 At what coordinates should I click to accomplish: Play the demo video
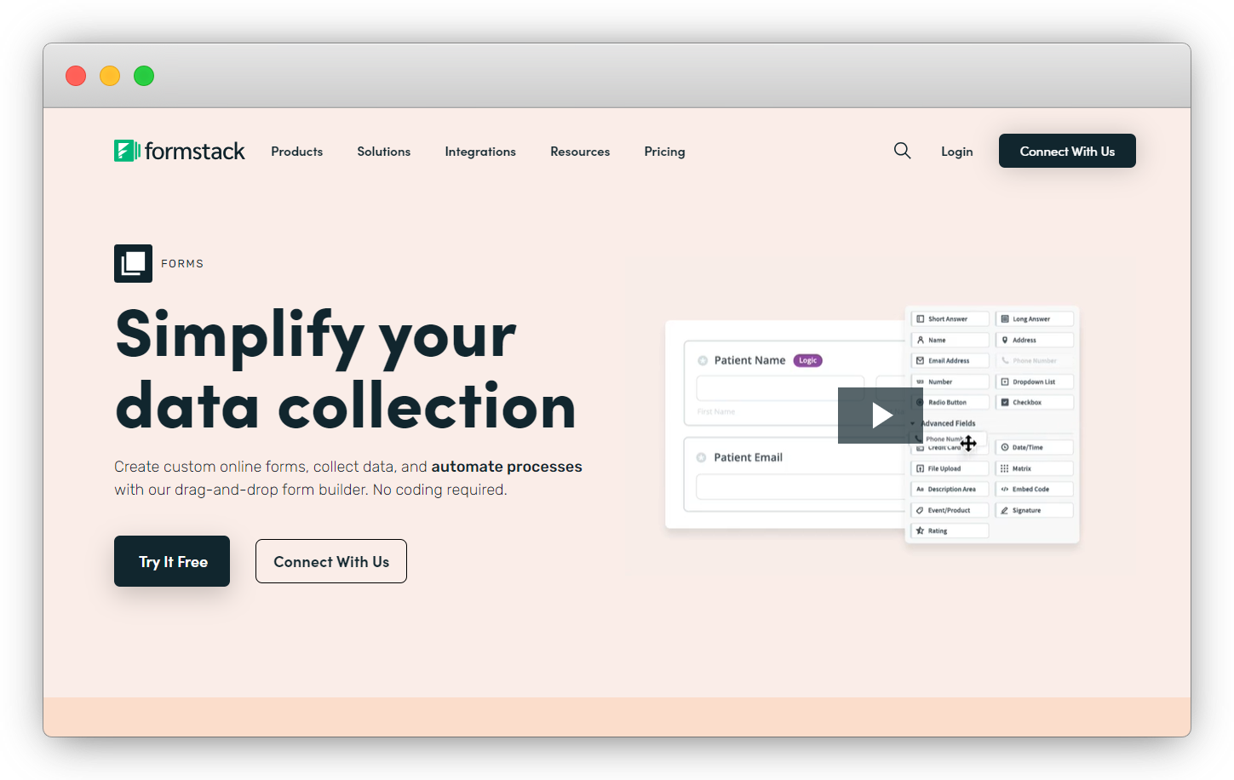[881, 416]
